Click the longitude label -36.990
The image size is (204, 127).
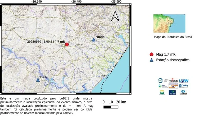(37, 2)
